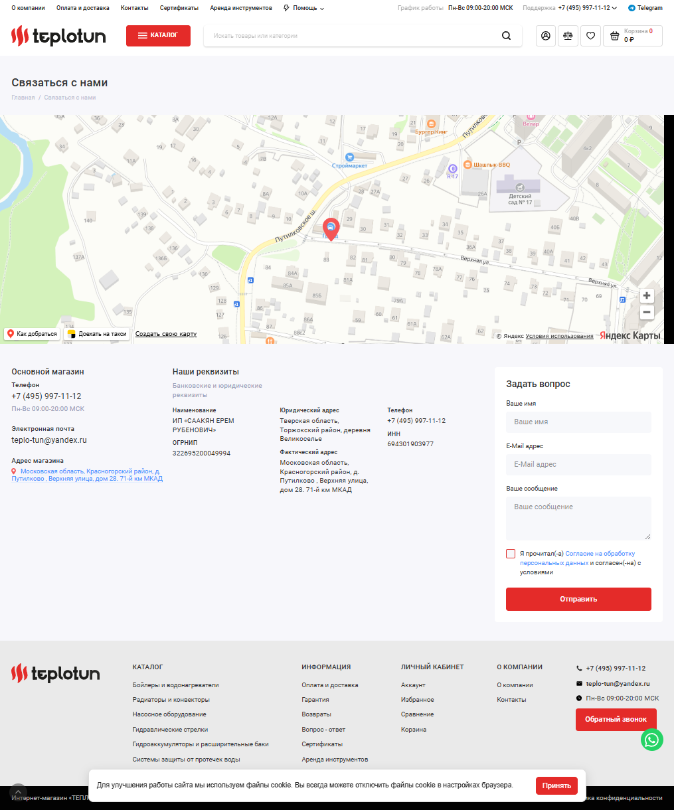Viewport: 674px width, 810px height.
Task: Open the Каталог menu button
Action: pos(158,36)
